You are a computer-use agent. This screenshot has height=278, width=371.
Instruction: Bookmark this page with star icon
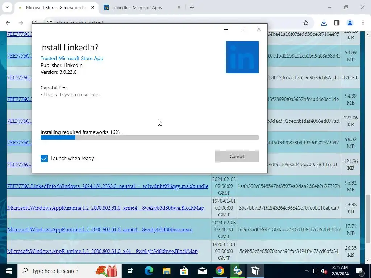tap(306, 23)
